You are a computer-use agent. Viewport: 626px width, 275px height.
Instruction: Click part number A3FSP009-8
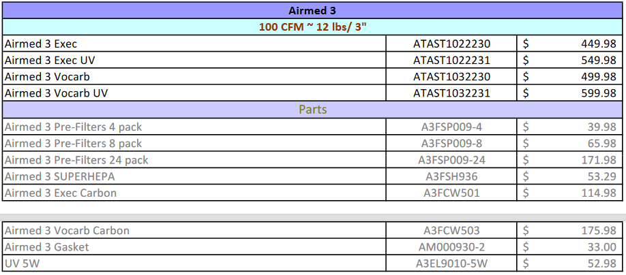click(451, 143)
